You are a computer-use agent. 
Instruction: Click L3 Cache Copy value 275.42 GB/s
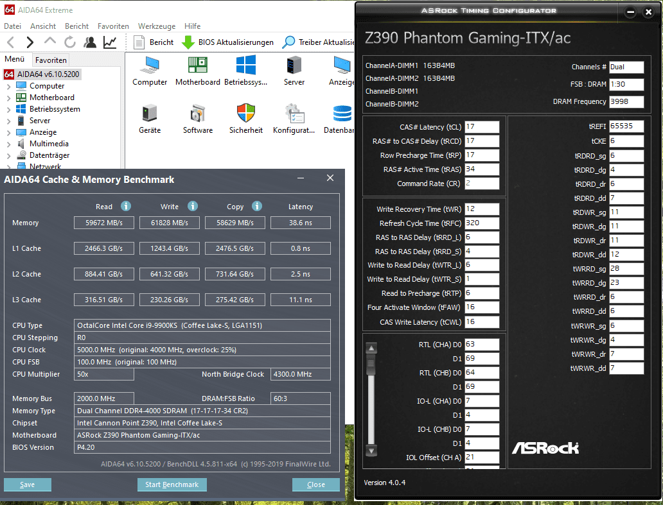tap(235, 300)
